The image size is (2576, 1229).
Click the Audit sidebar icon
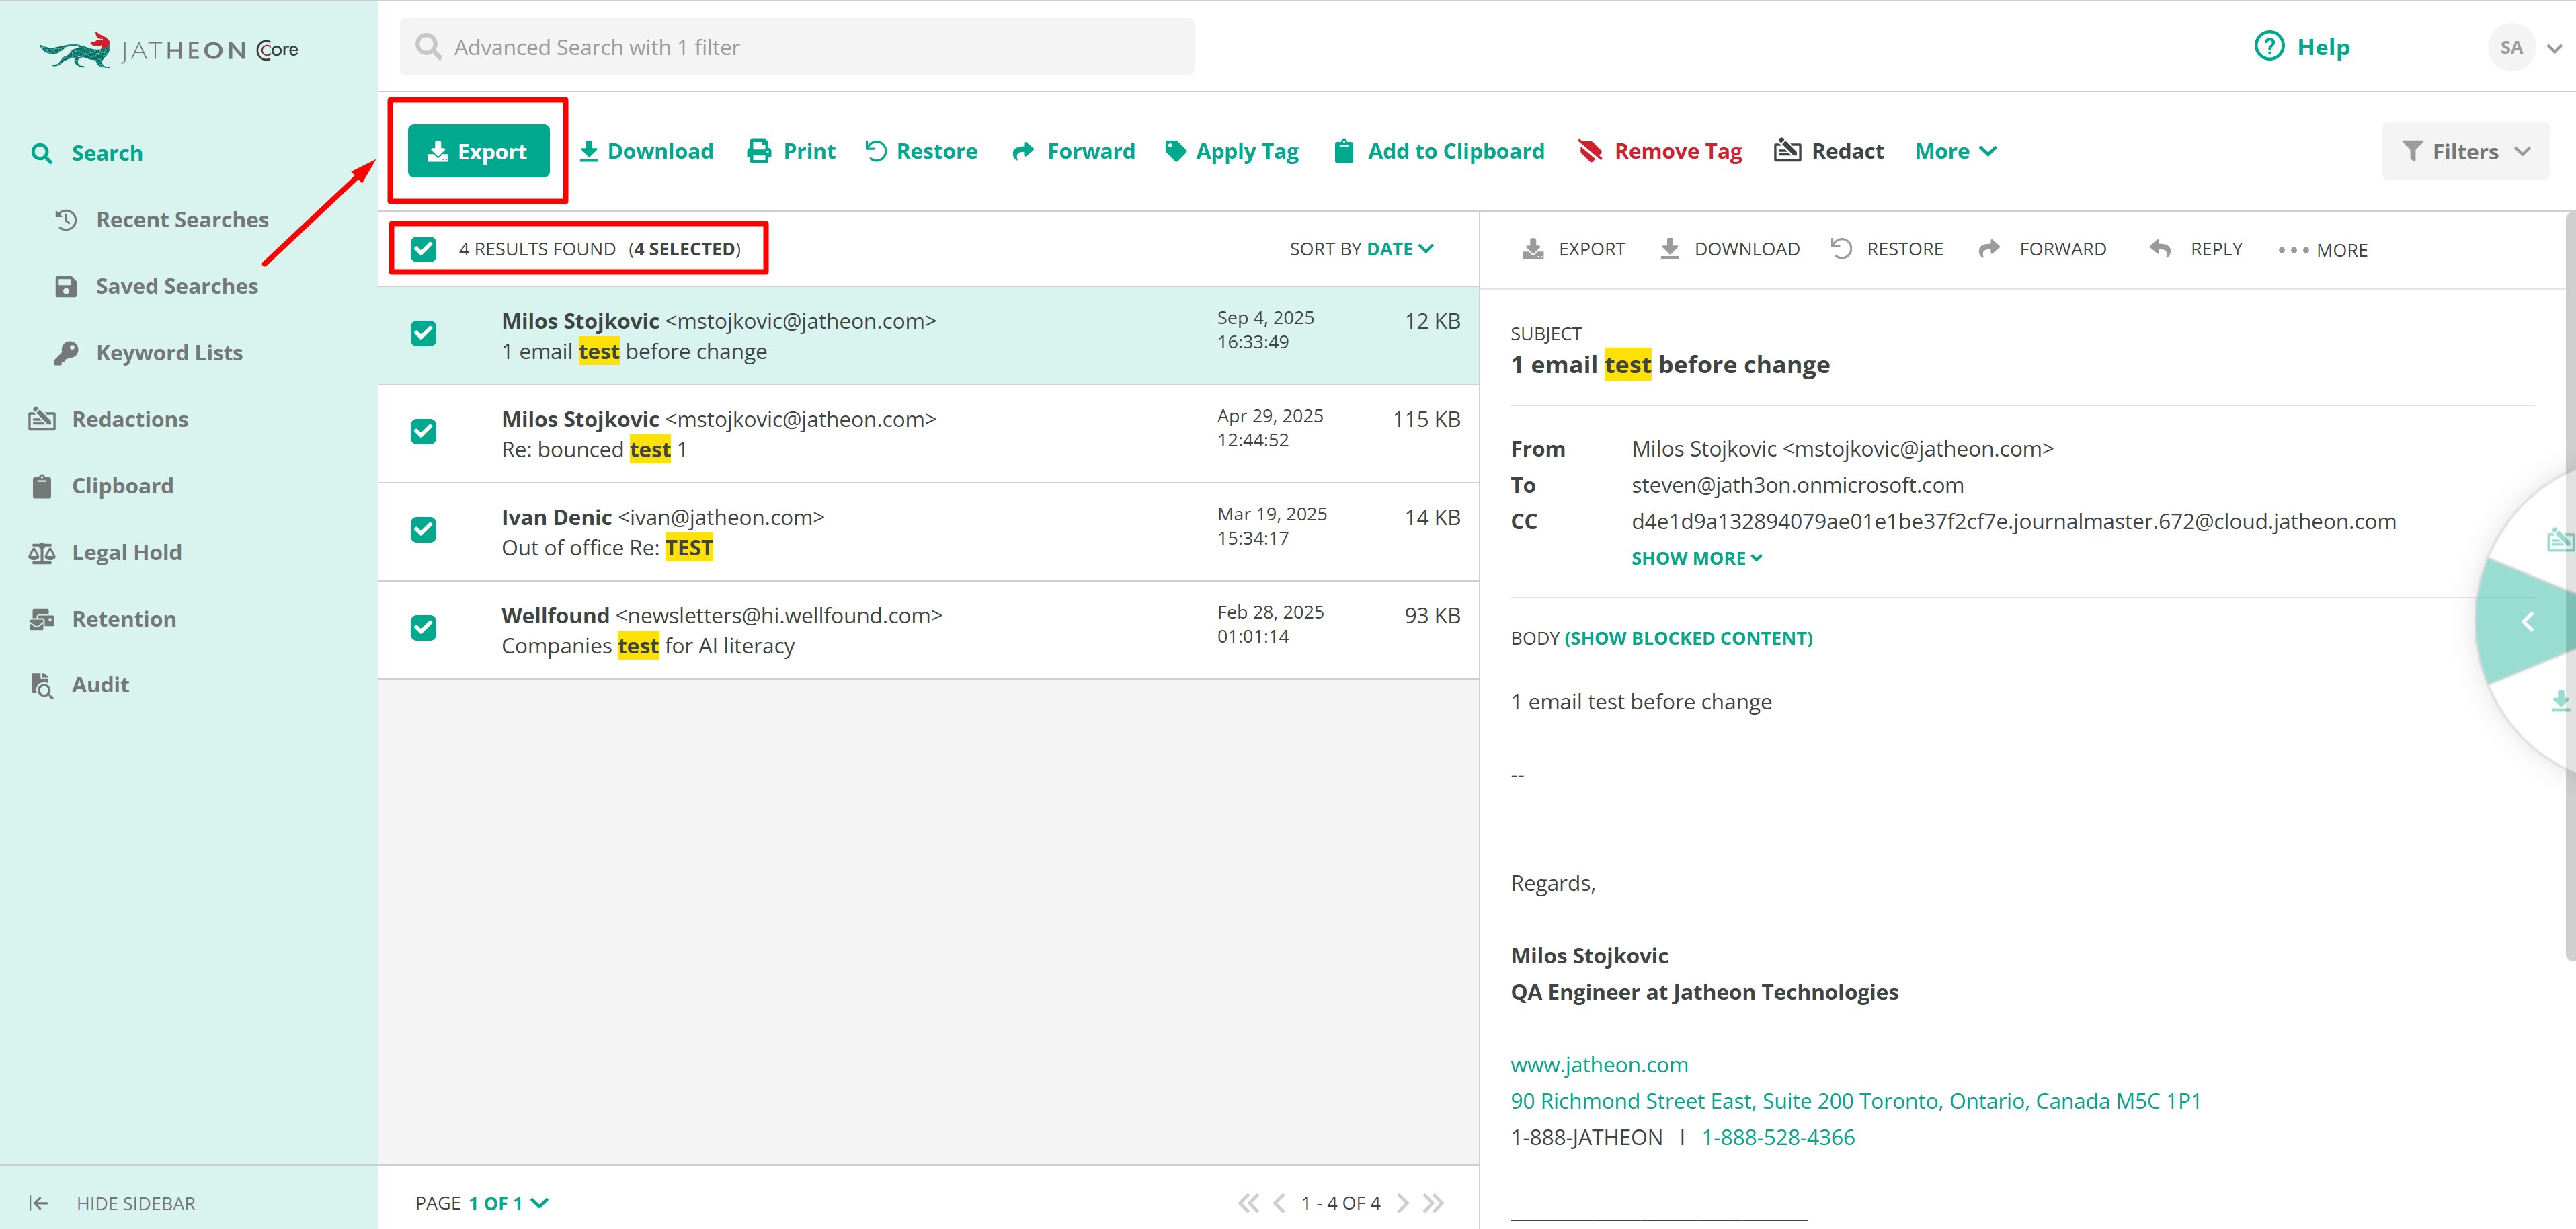pos(42,685)
